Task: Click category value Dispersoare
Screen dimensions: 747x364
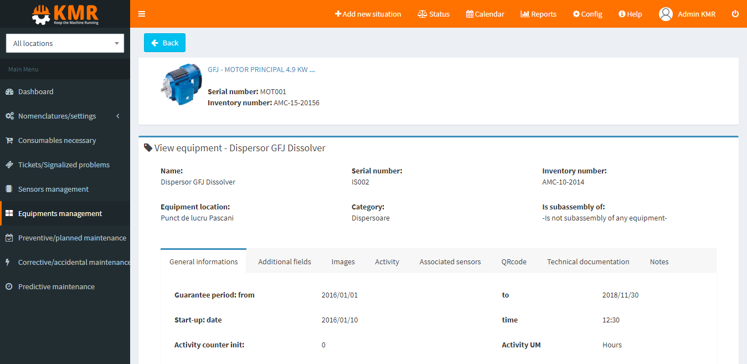Action: (x=370, y=218)
